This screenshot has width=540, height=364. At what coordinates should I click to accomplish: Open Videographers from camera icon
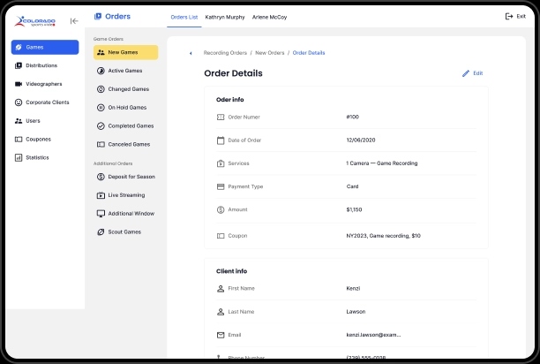(19, 84)
